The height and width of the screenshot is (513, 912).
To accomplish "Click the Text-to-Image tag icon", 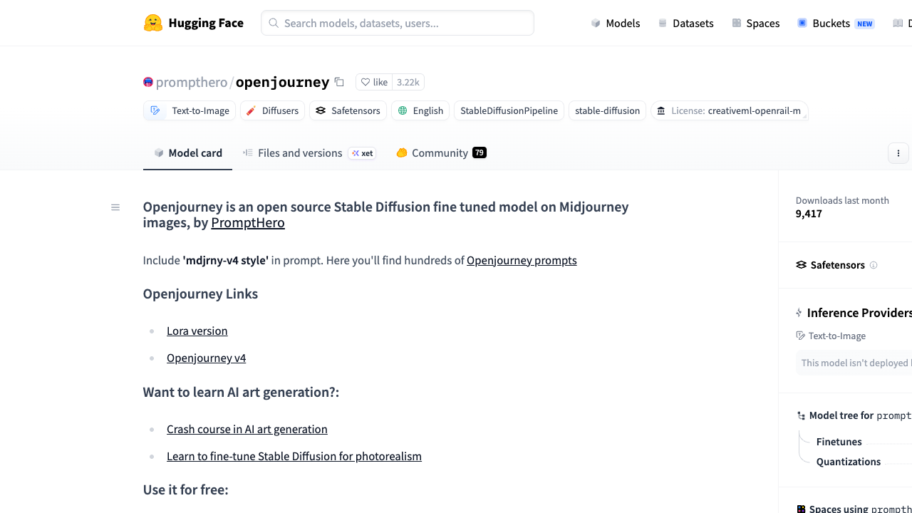I will pyautogui.click(x=155, y=110).
